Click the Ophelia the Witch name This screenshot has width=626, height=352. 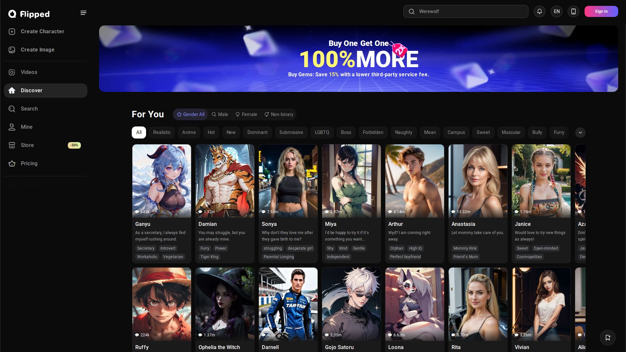pyautogui.click(x=219, y=347)
